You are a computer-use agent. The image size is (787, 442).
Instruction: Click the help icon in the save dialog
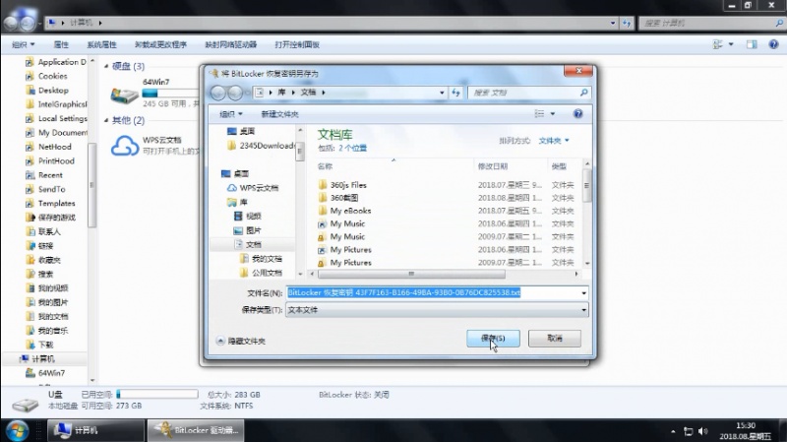[x=577, y=114]
